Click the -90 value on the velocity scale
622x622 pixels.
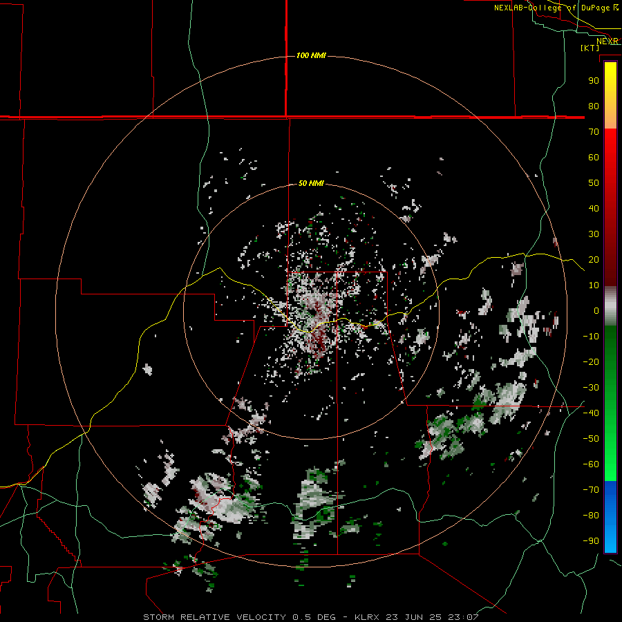click(591, 541)
